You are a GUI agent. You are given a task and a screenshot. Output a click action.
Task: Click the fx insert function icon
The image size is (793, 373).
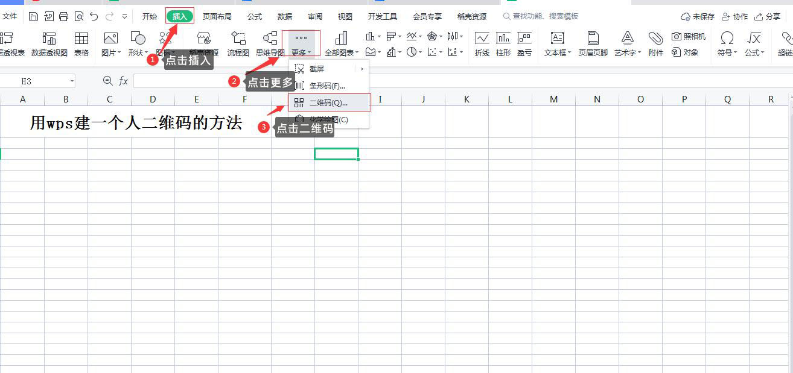pos(123,81)
